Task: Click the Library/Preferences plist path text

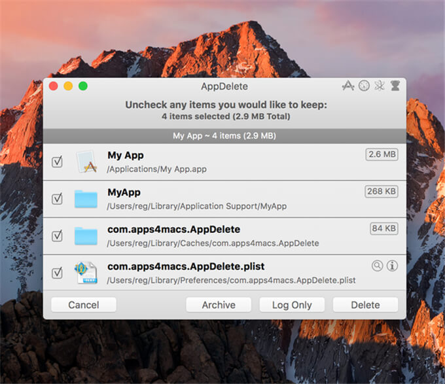Action: [231, 281]
